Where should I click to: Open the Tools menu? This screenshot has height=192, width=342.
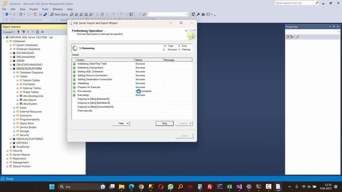tap(45, 9)
